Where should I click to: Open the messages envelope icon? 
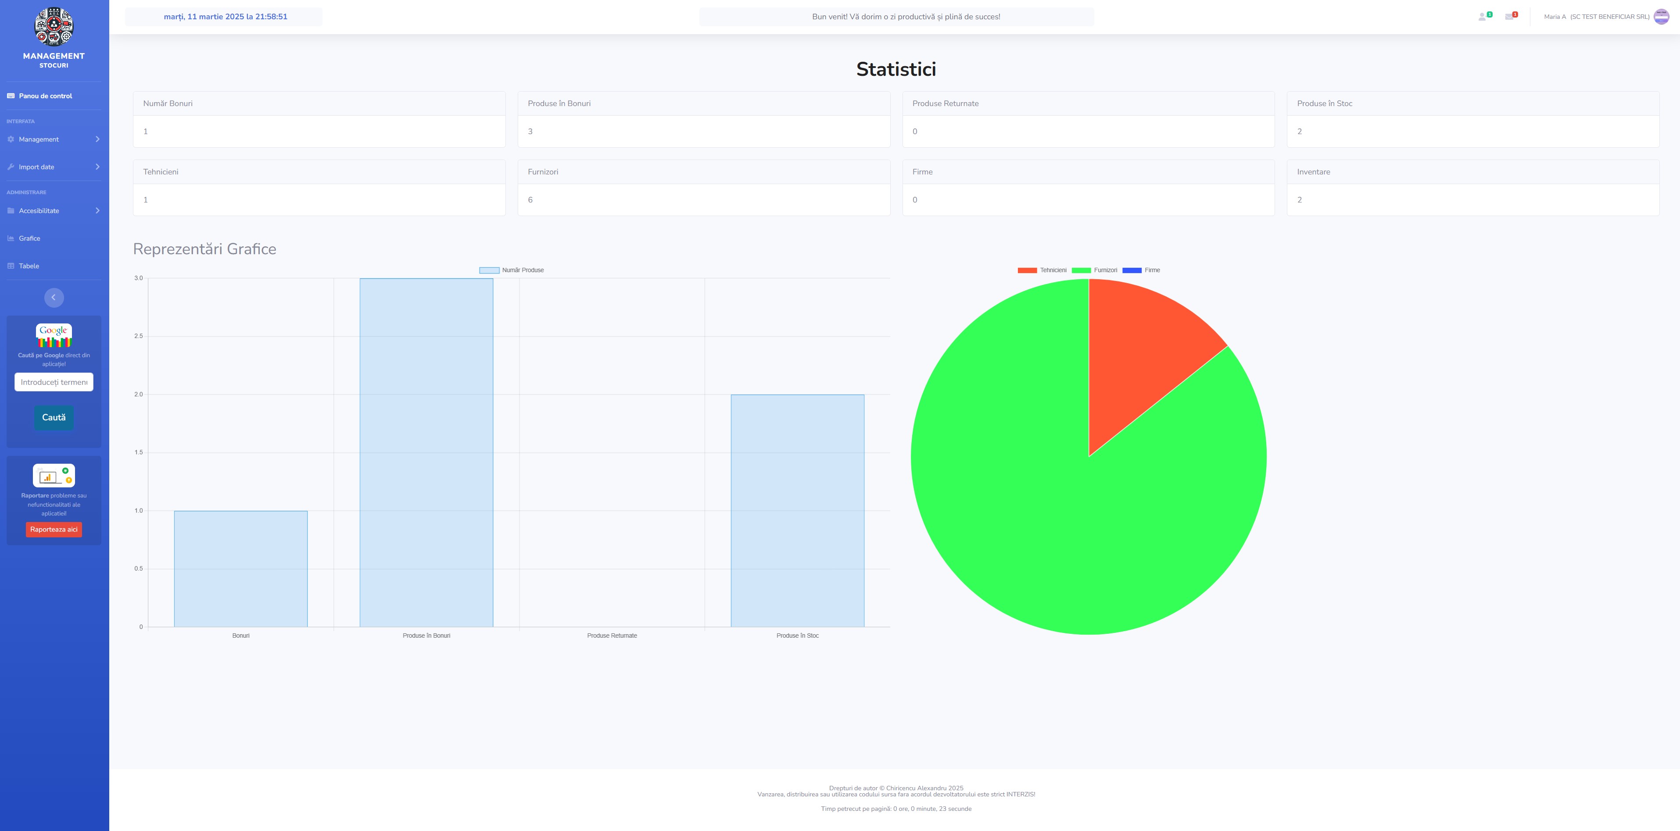click(1509, 17)
